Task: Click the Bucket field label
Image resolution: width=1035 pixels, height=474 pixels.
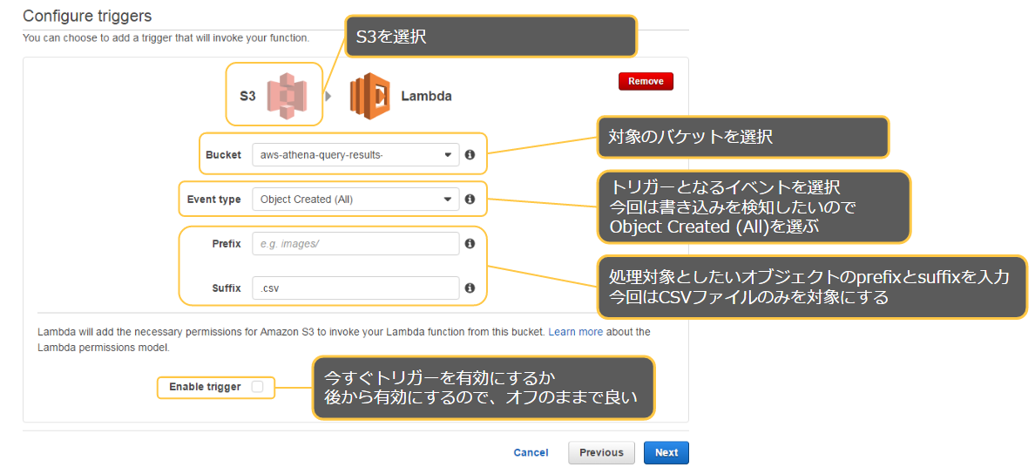Action: 223,155
